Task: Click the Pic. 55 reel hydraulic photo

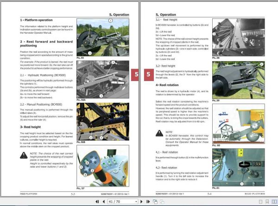Action: click(x=103, y=37)
